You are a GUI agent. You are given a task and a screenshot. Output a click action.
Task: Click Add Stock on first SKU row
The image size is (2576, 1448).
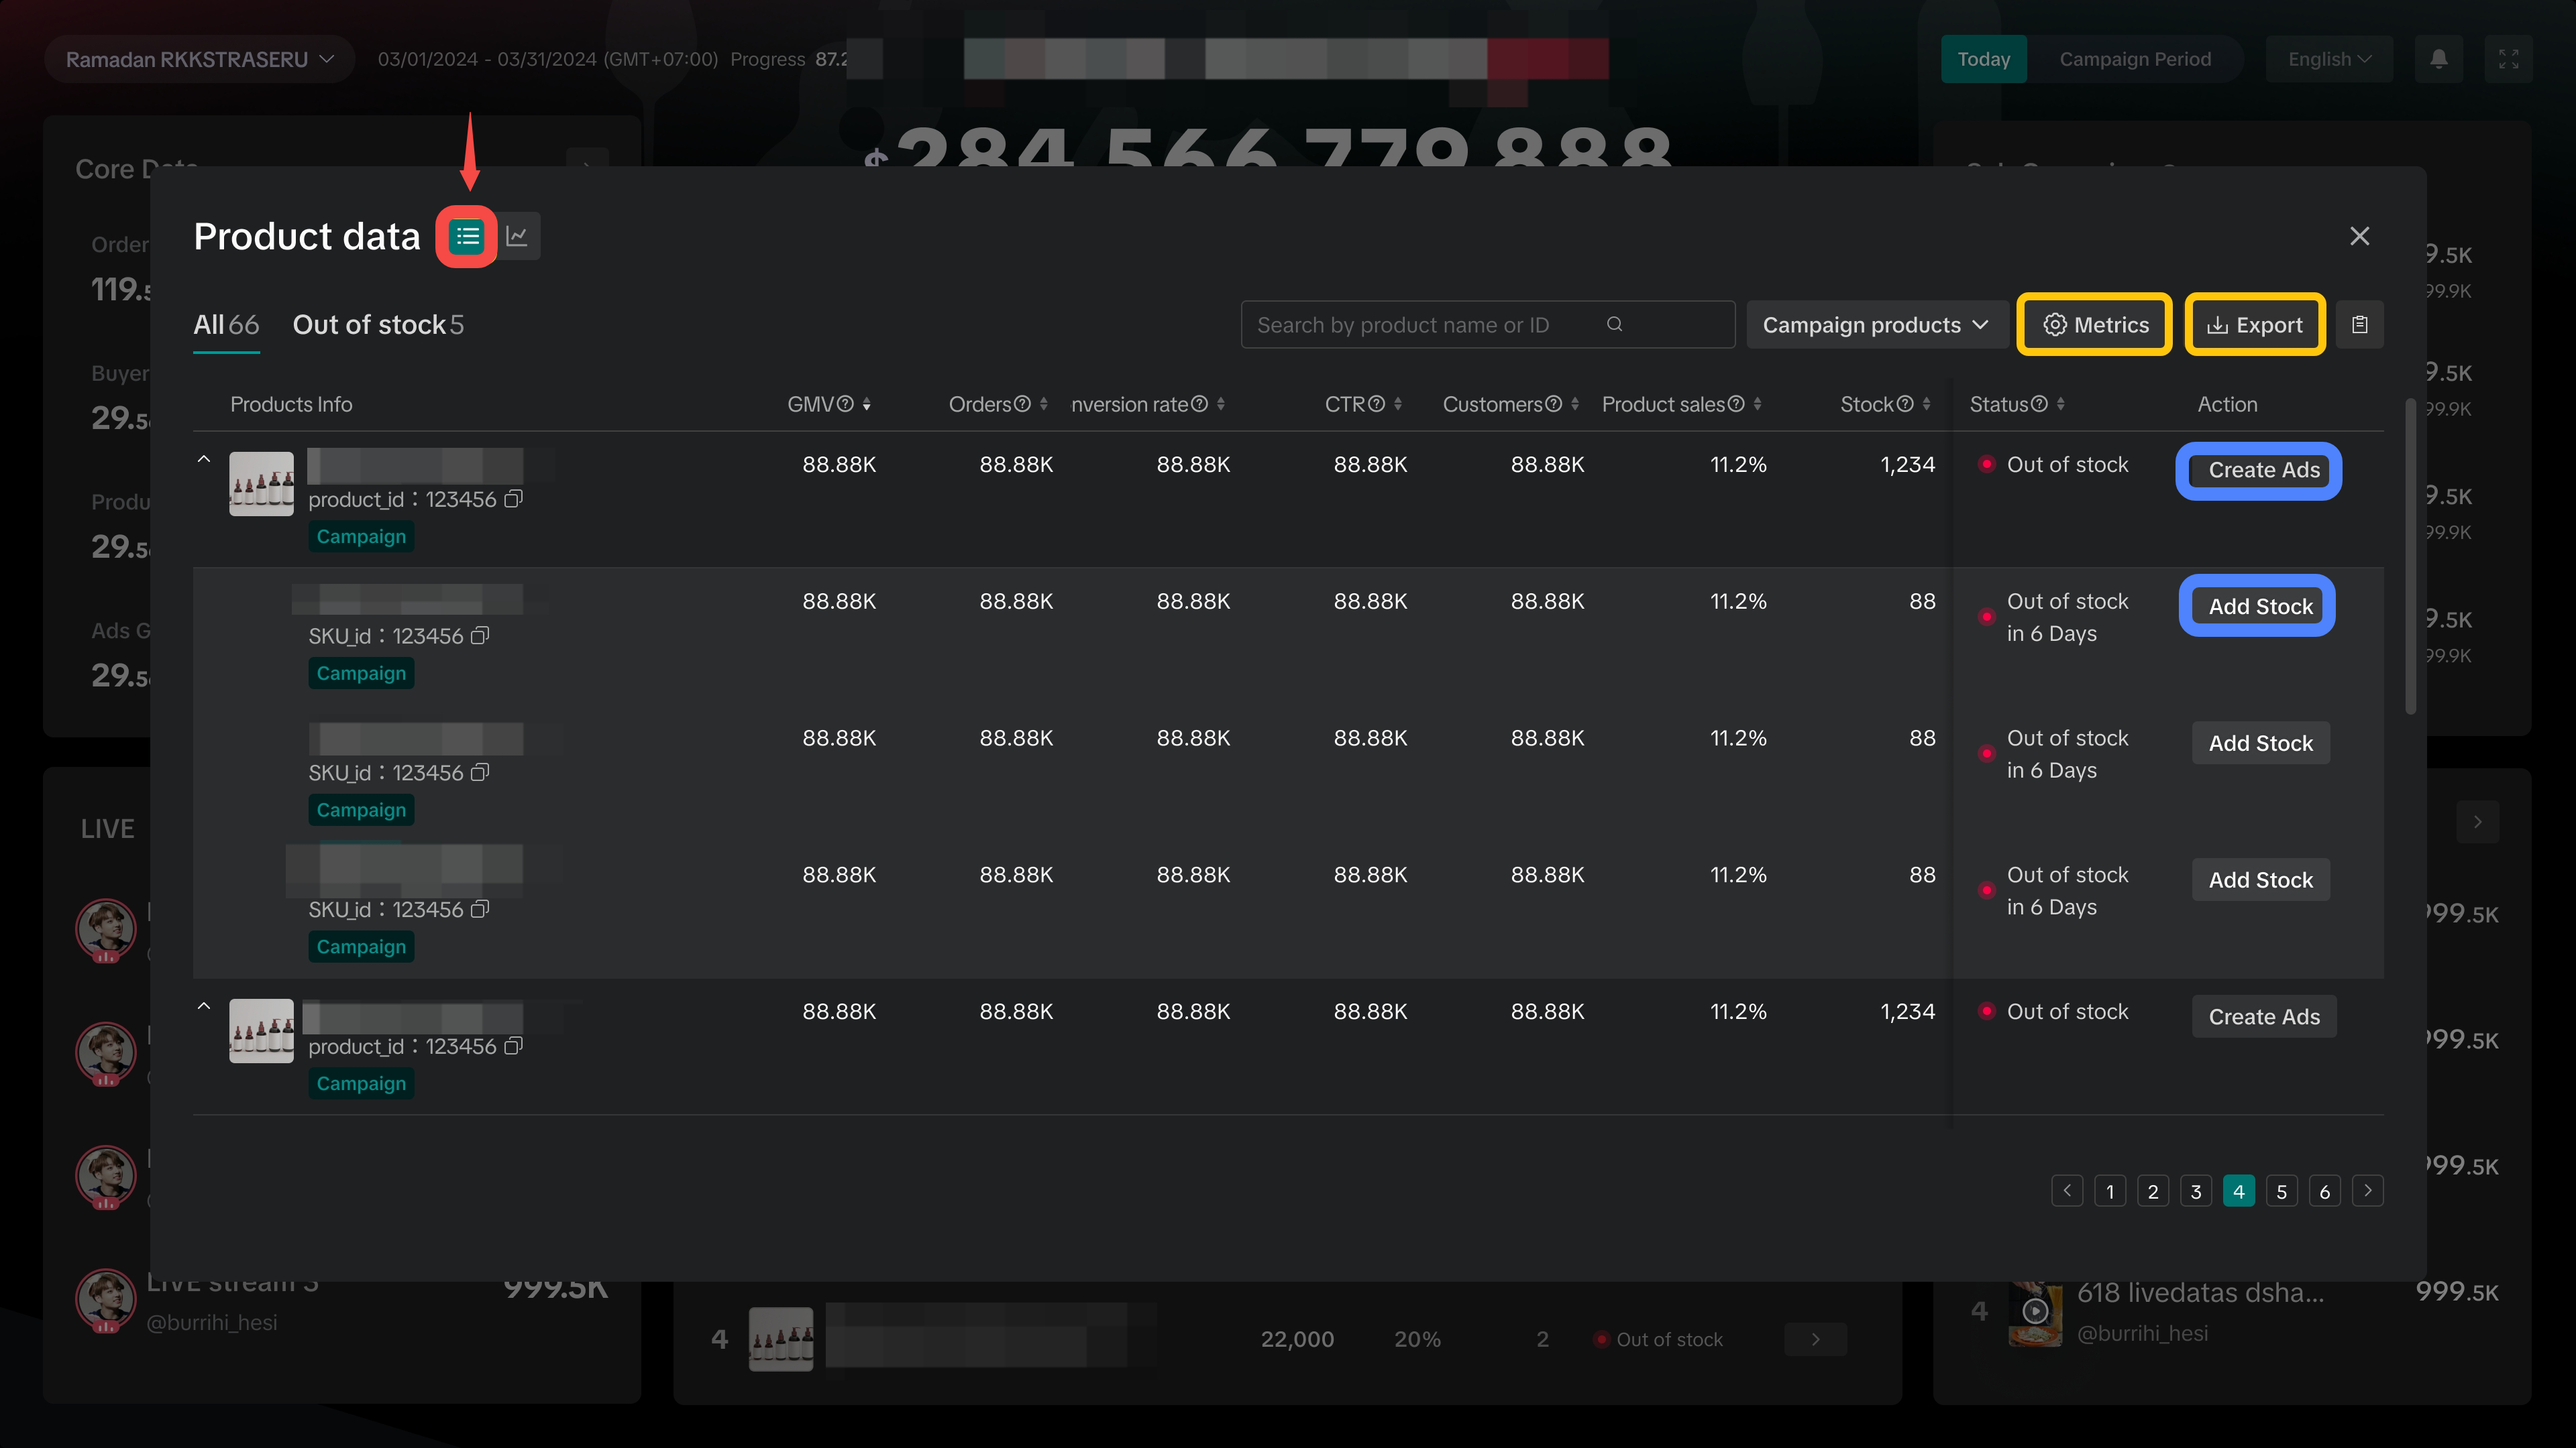pos(2260,607)
